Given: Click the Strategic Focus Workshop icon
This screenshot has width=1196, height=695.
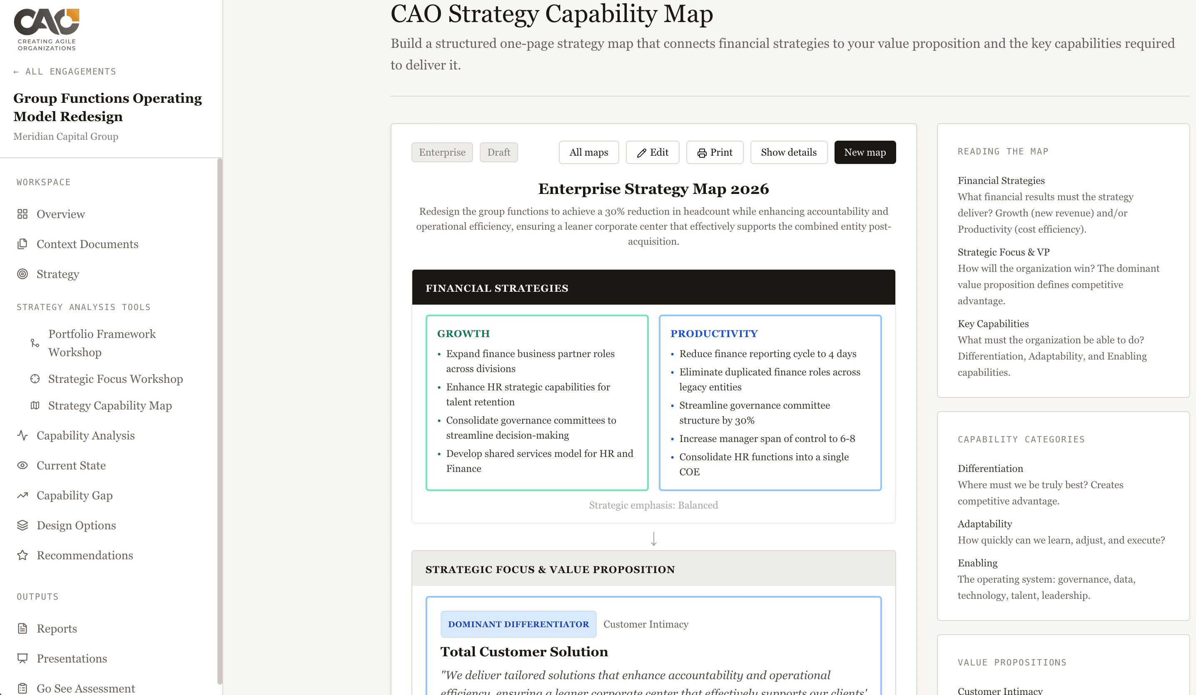Looking at the screenshot, I should 35,379.
